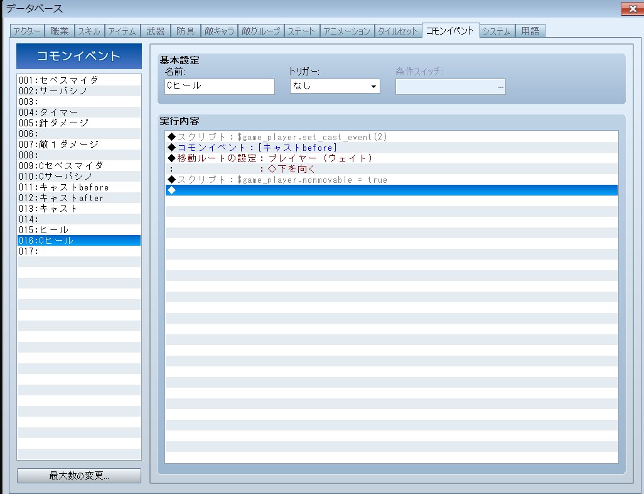Go to the 敵グループ tab
Screen dimensions: 644x494
(x=261, y=31)
